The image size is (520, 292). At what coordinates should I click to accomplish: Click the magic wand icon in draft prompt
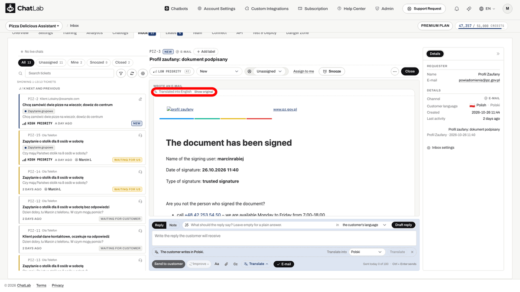tap(186, 225)
